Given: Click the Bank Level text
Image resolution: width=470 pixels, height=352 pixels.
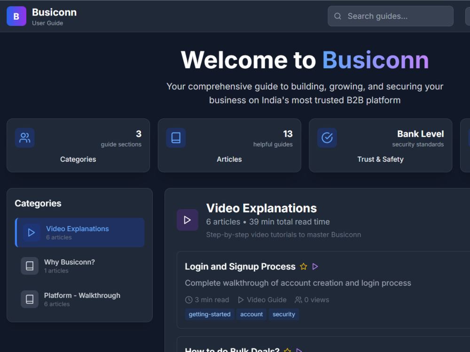Looking at the screenshot, I should point(421,134).
